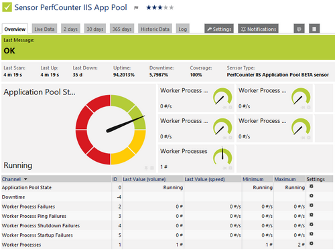335x250 pixels.
Task: Open gear settings for Worker Process Failures
Action: point(312,205)
